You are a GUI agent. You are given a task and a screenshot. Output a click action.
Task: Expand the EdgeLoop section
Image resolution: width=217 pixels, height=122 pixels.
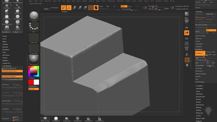[199, 39]
